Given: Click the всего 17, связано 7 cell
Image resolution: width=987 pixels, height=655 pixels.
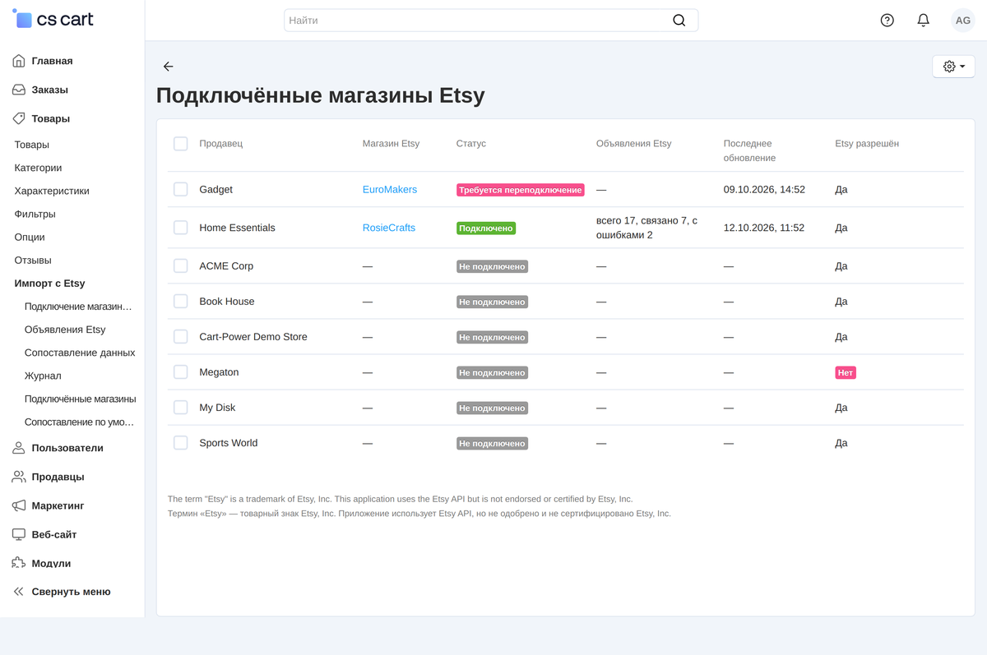Looking at the screenshot, I should click(646, 228).
